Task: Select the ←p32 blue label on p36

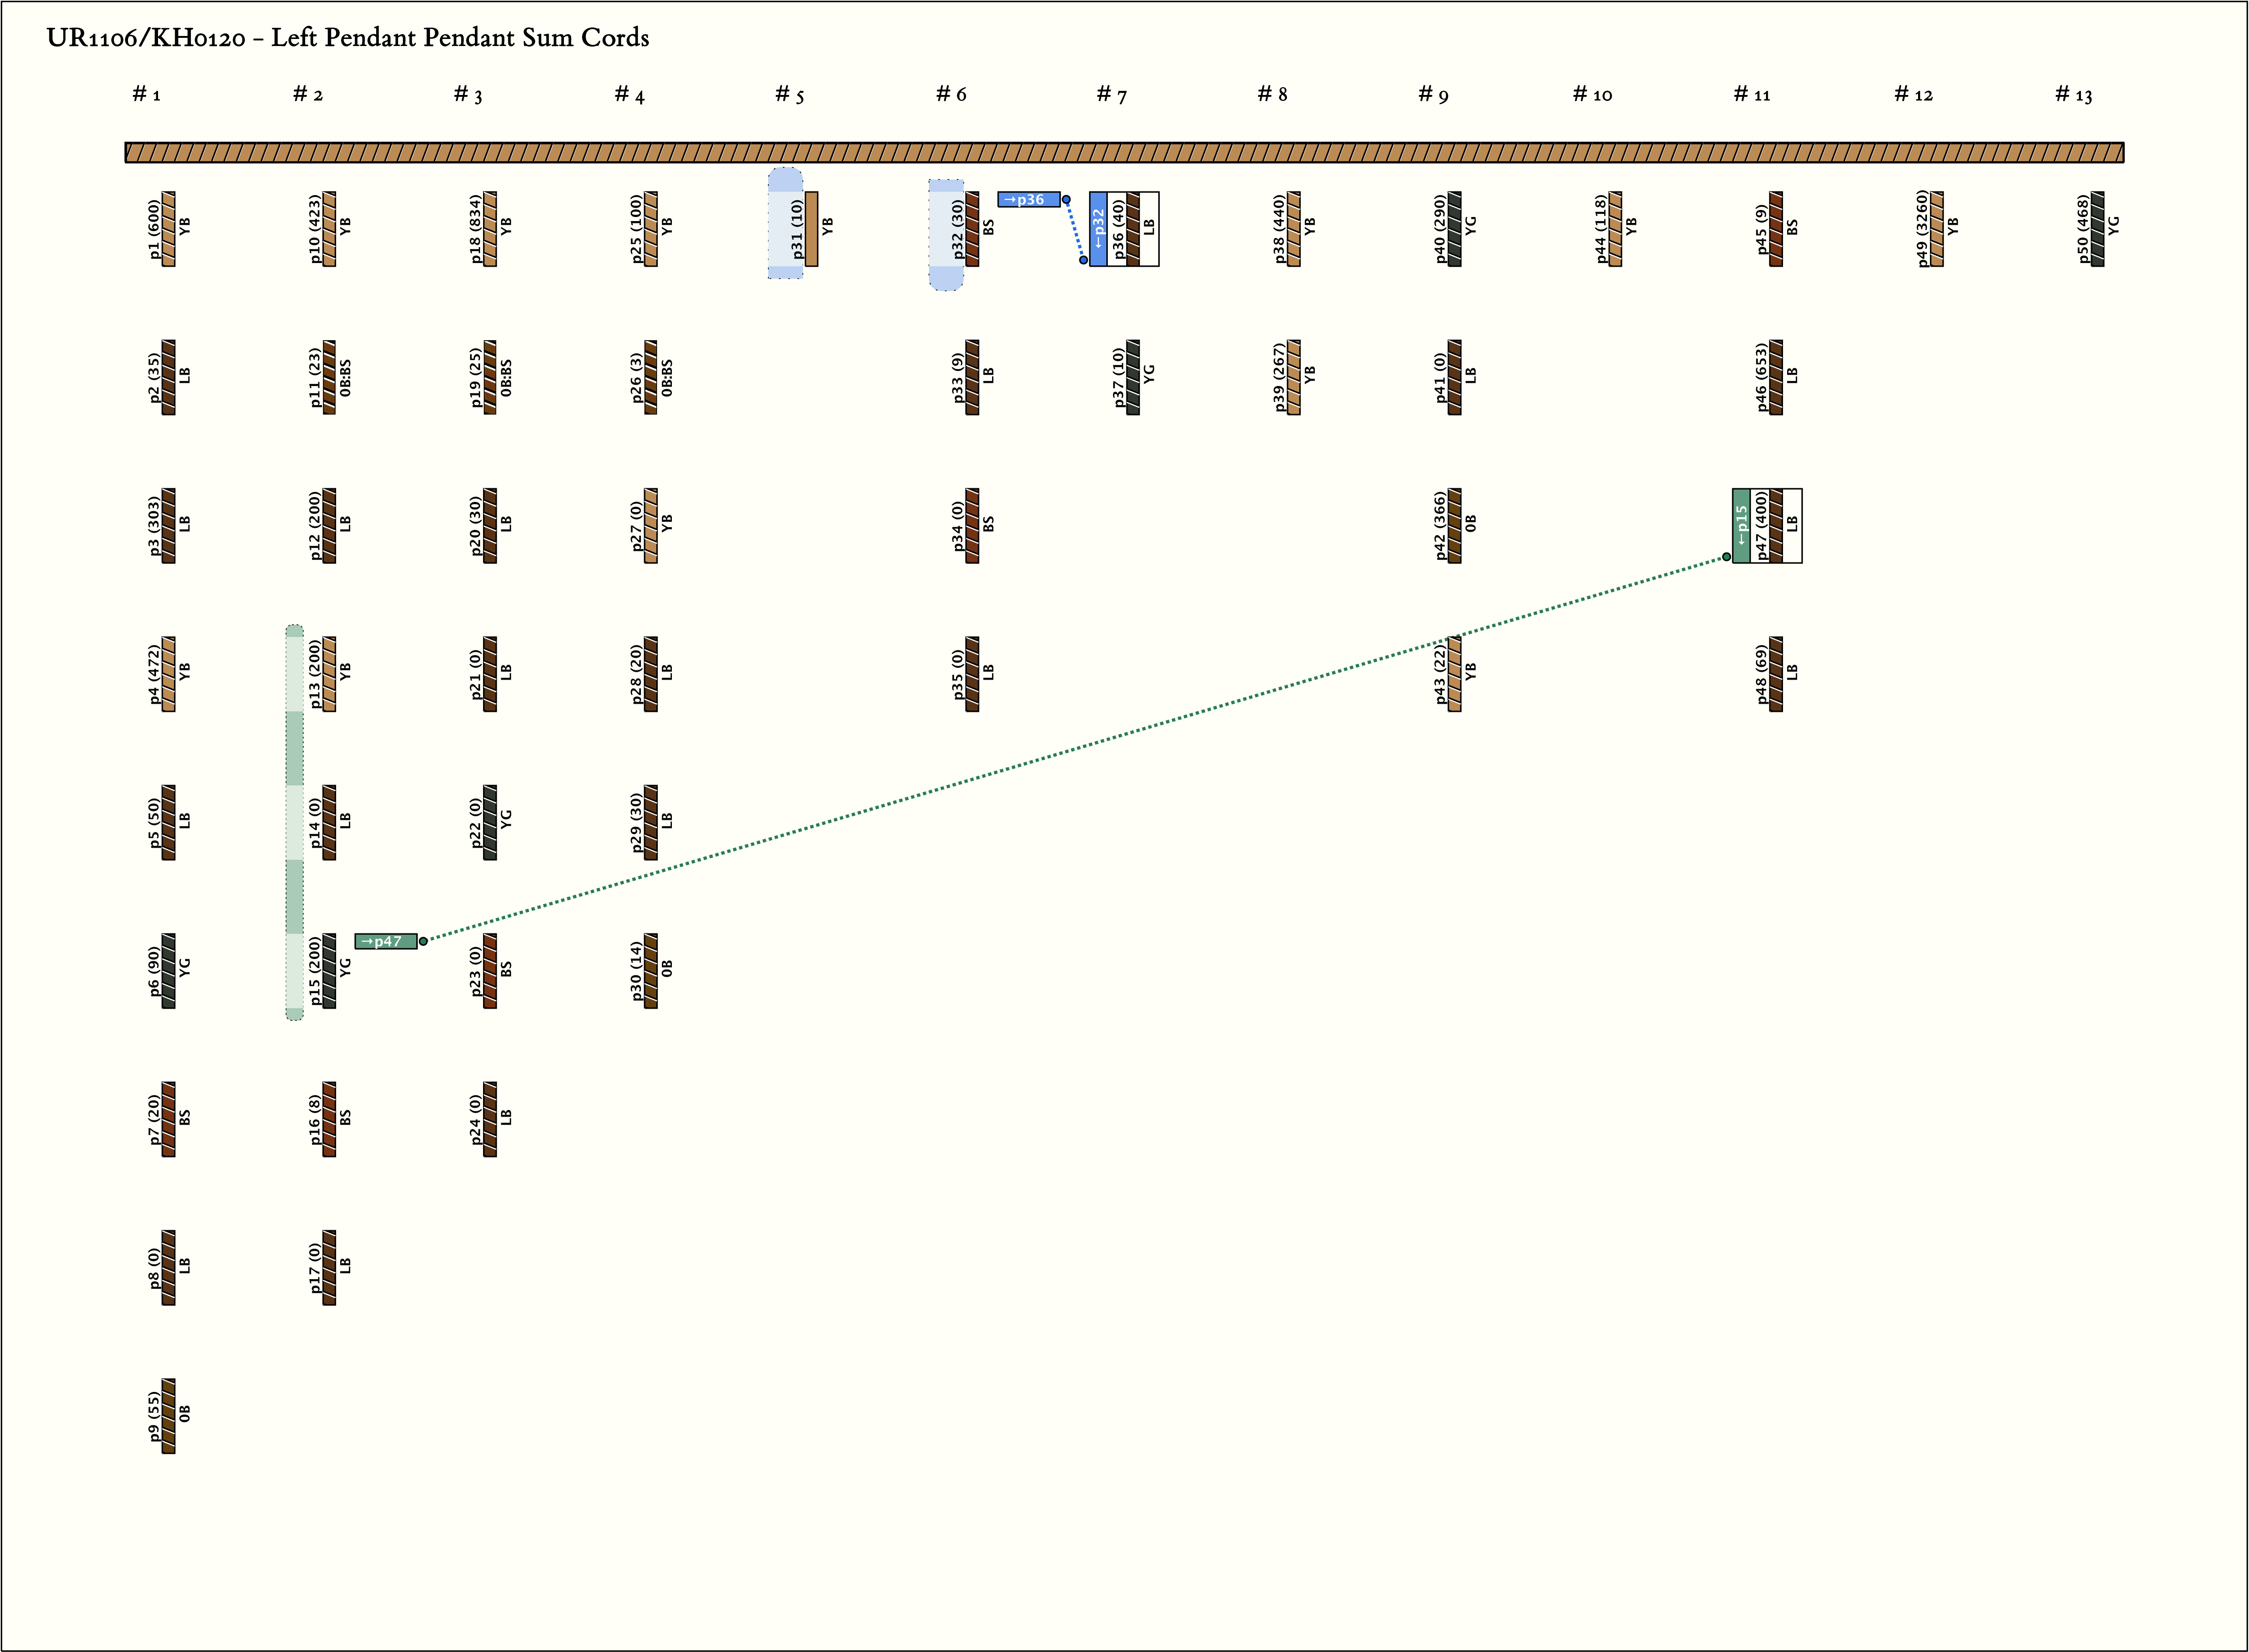Action: 1098,229
